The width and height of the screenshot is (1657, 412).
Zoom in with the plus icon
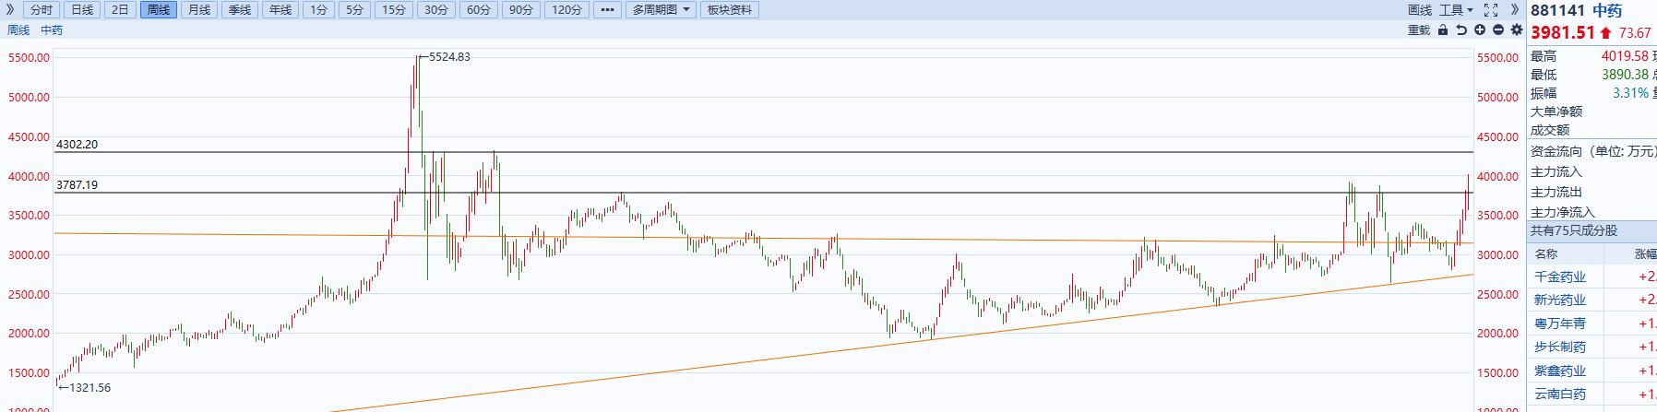[x=1480, y=30]
